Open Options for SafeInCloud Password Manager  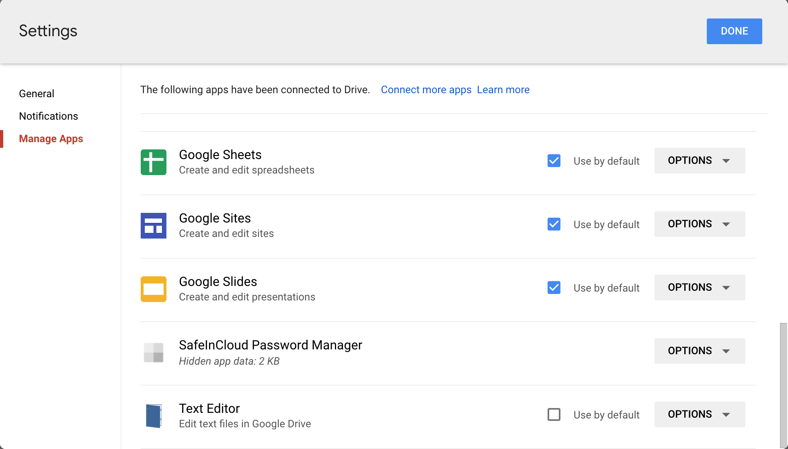[699, 351]
